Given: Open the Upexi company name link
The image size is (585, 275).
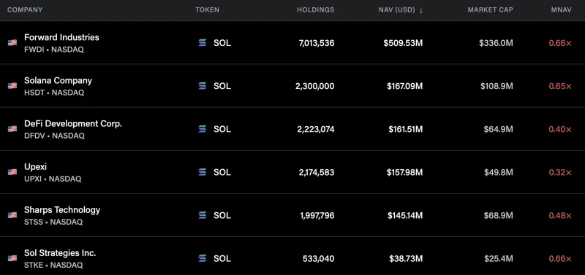Looking at the screenshot, I should (35, 167).
